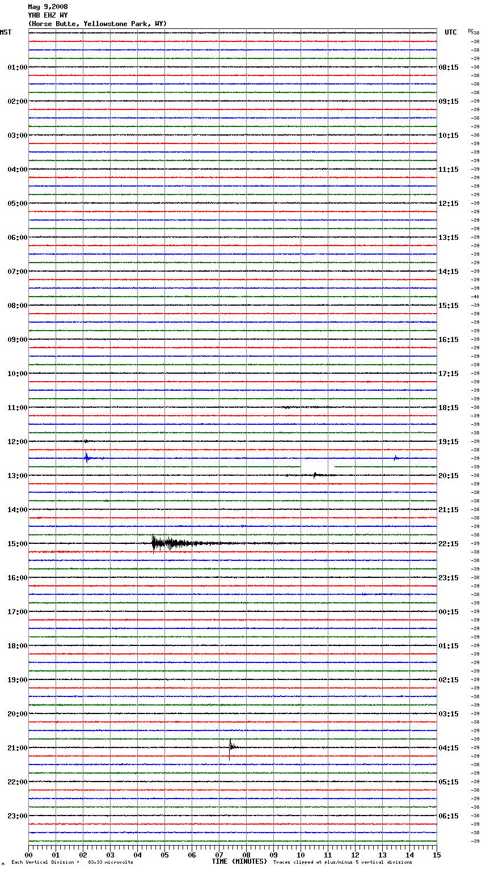Select the 03:00 MST row label

[18, 136]
